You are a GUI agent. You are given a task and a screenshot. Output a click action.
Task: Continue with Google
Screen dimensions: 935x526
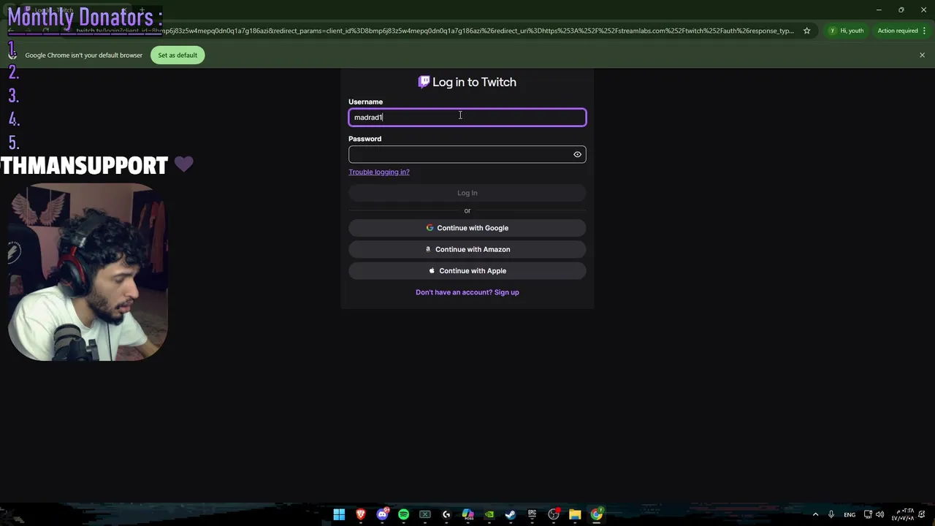[x=467, y=228]
